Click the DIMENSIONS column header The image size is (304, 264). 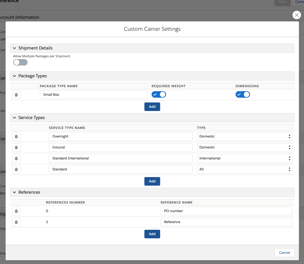click(x=247, y=86)
